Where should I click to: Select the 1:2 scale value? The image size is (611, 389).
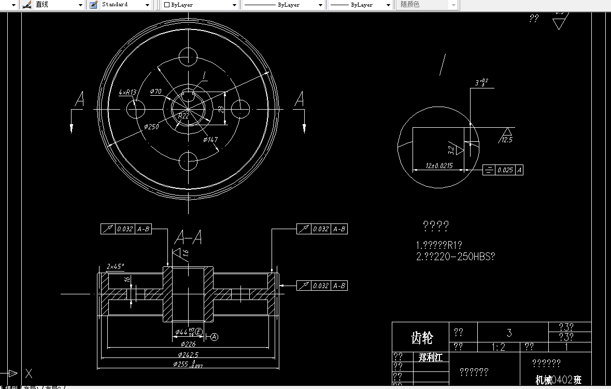499,347
